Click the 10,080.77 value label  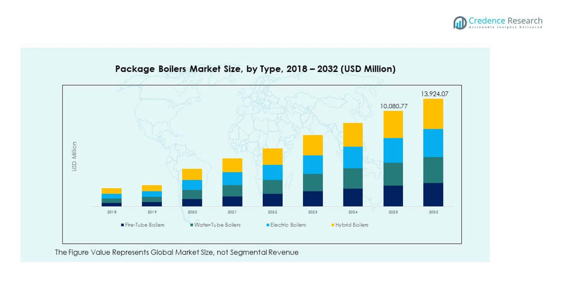click(x=394, y=106)
